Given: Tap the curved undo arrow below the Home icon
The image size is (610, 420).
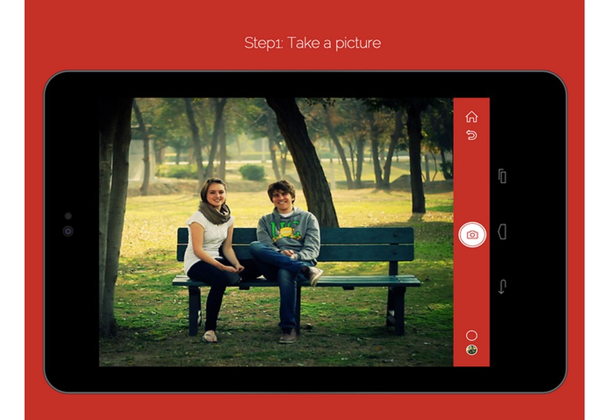Looking at the screenshot, I should (x=472, y=134).
